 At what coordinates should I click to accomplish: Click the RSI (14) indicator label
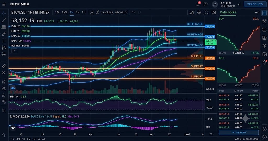(15, 97)
